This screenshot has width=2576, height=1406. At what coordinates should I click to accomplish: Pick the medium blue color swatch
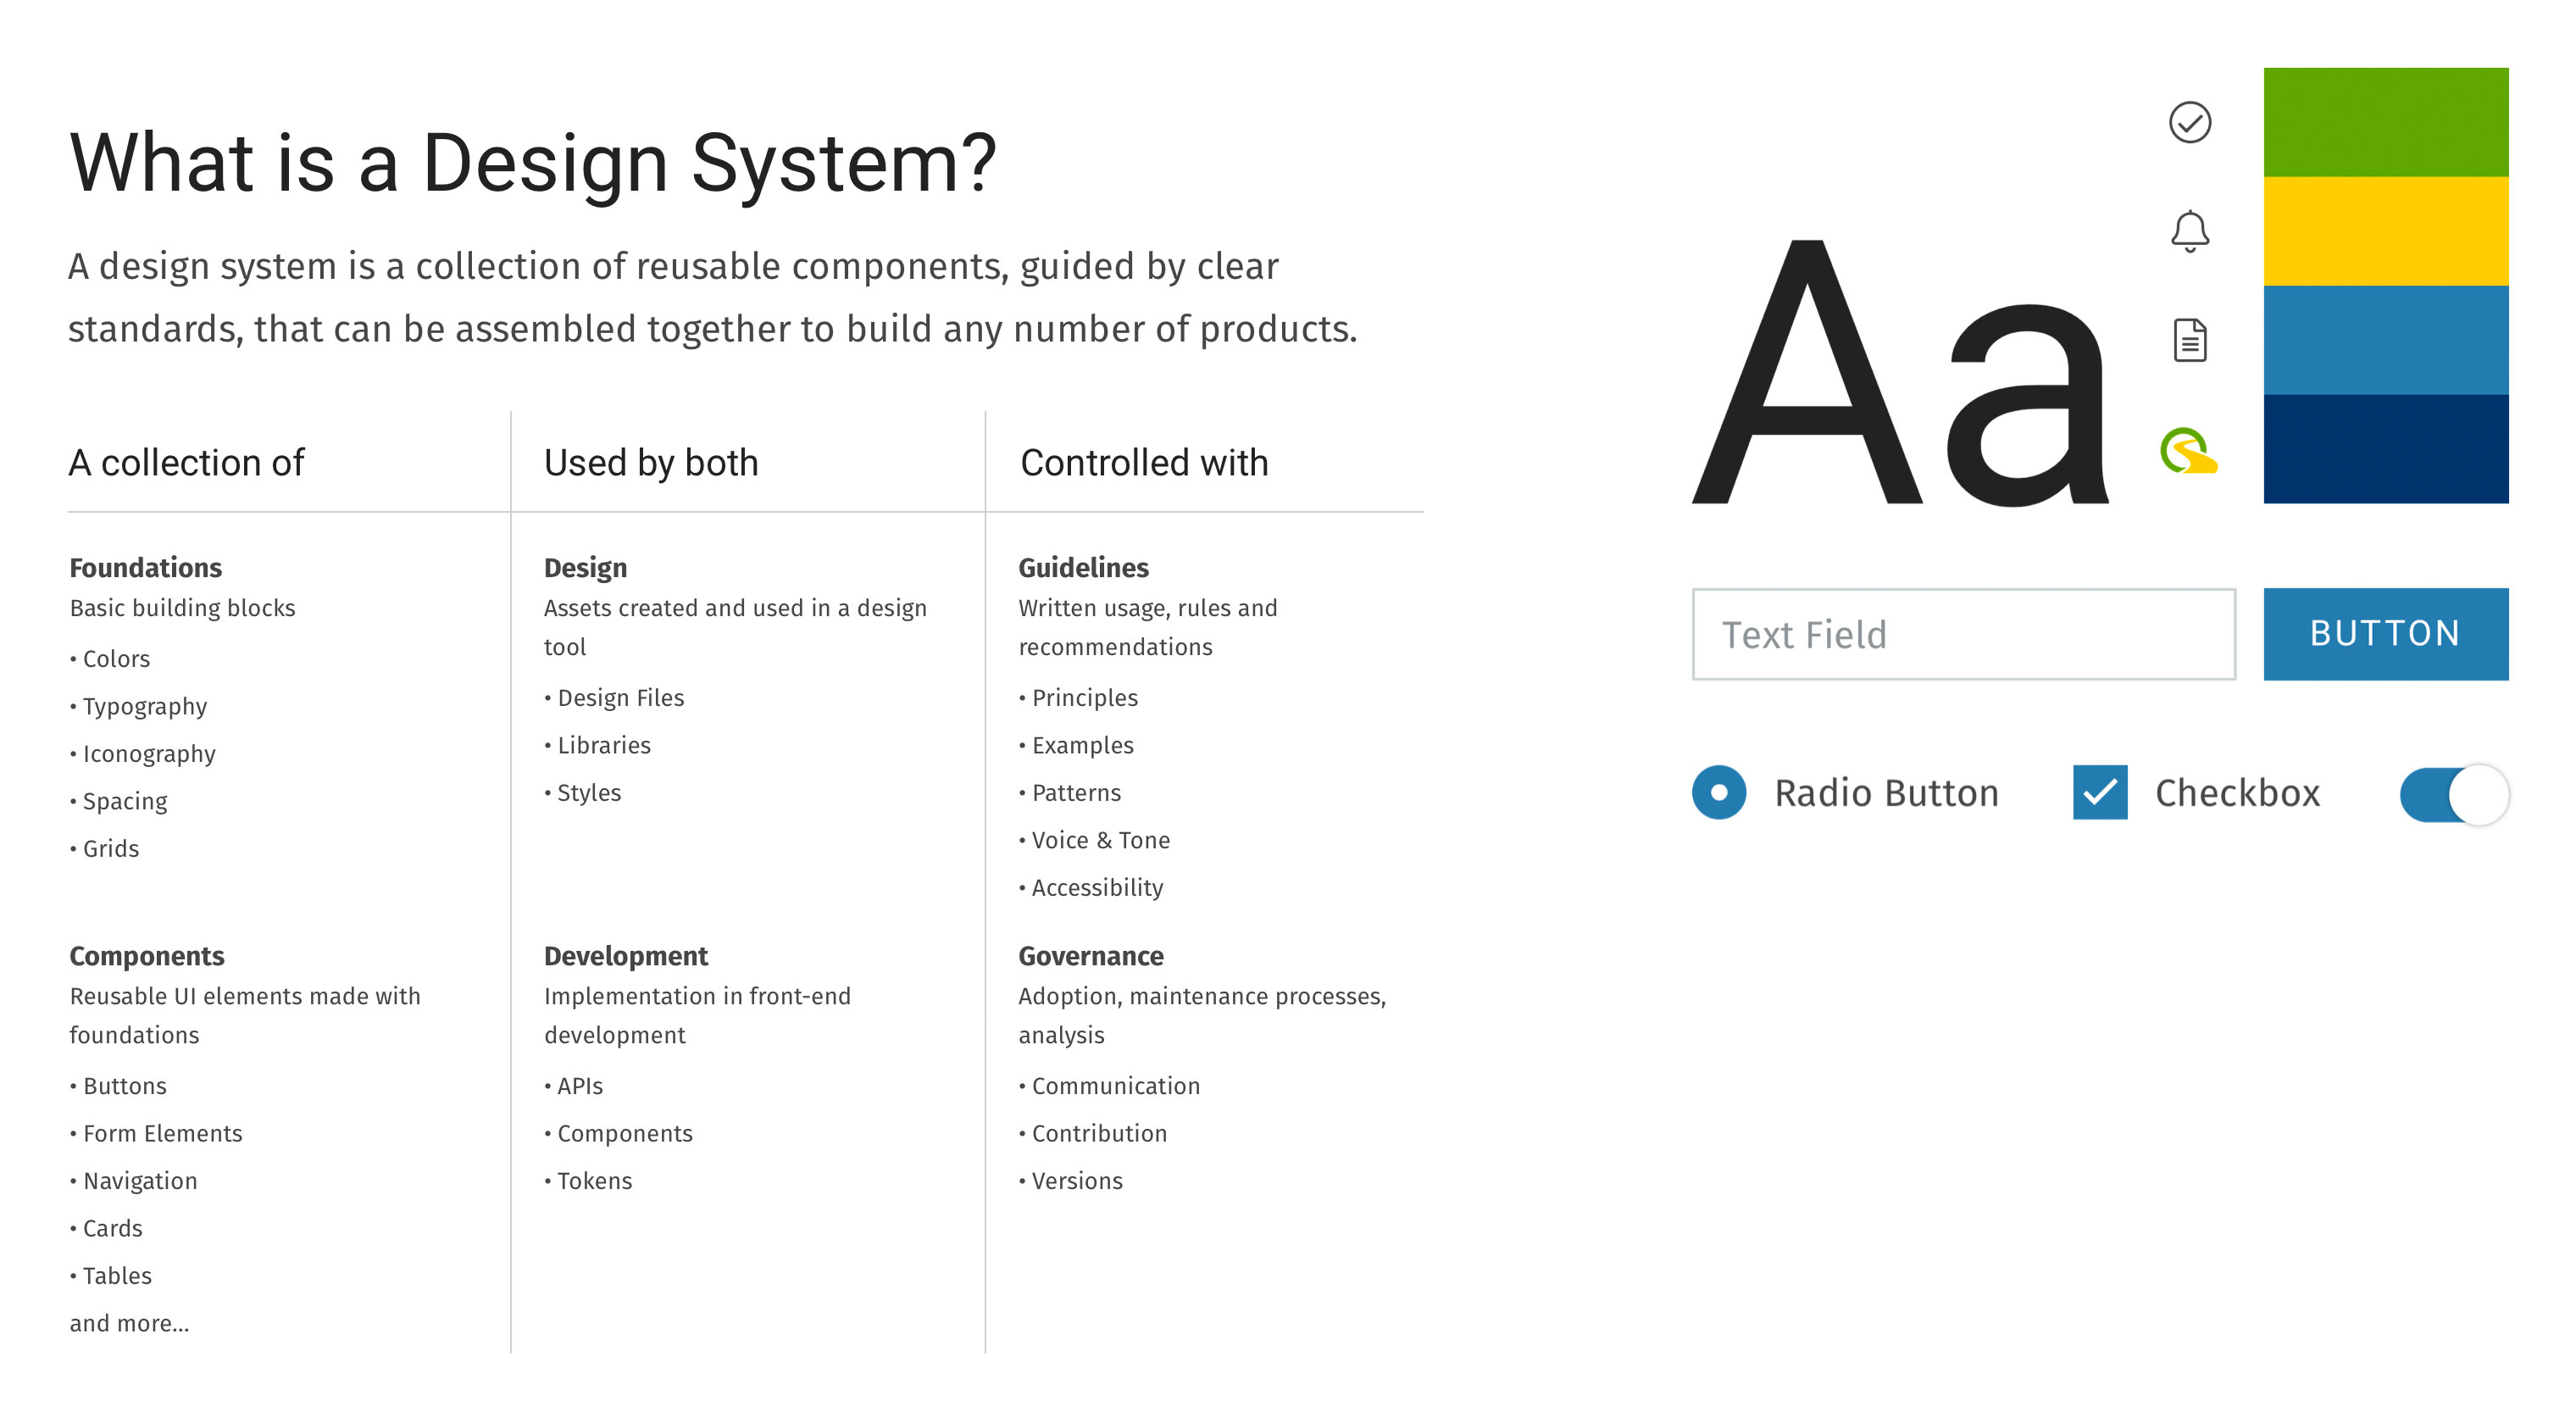tap(2385, 340)
